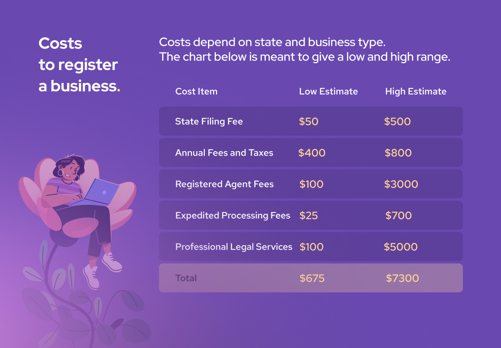
Task: Click the laptop in the illustration
Action: click(x=102, y=192)
